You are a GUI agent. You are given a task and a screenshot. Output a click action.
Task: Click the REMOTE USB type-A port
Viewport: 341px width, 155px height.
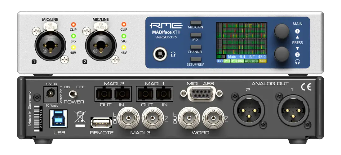[x=101, y=123]
